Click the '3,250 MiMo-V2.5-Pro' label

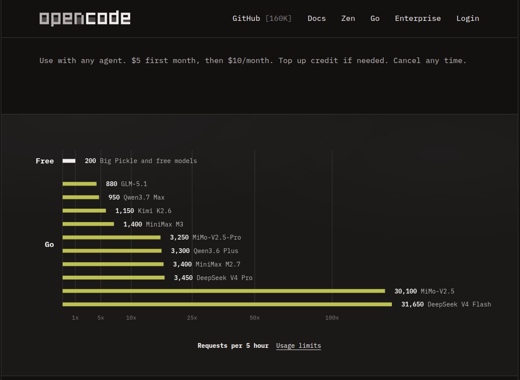click(x=206, y=237)
